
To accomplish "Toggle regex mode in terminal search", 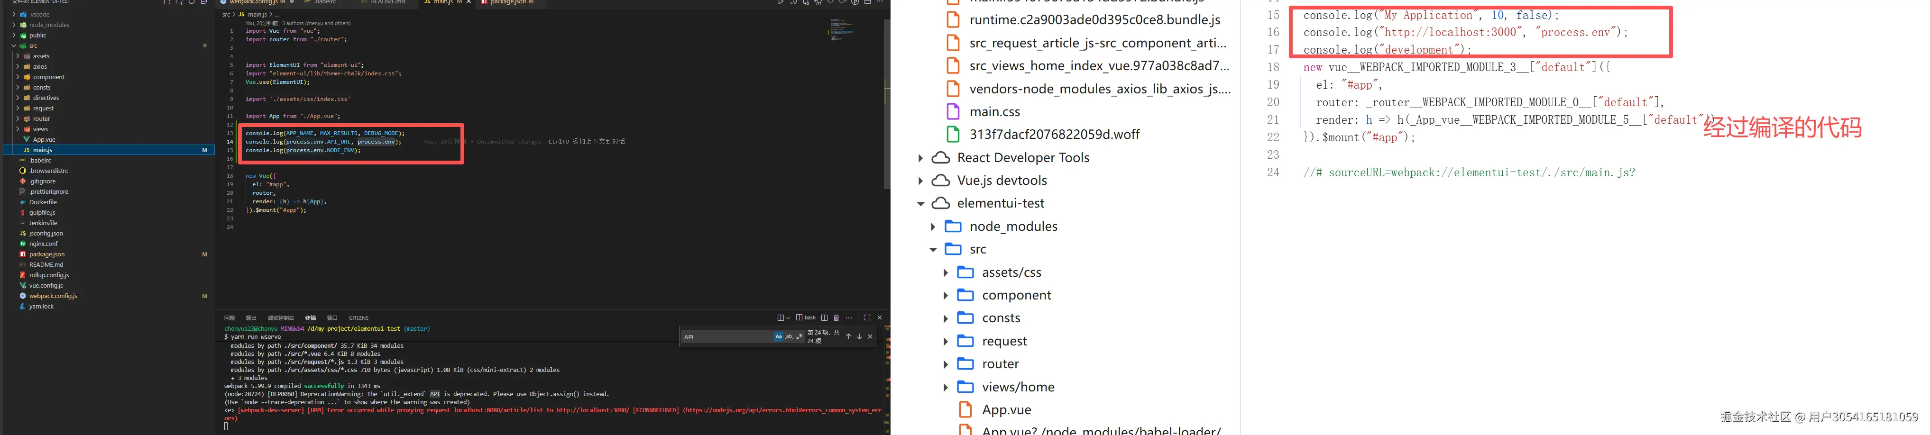I will point(800,337).
